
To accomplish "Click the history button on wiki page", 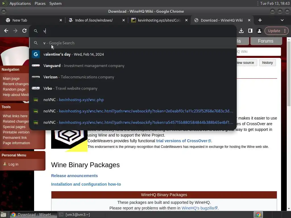I will pyautogui.click(x=267, y=63).
